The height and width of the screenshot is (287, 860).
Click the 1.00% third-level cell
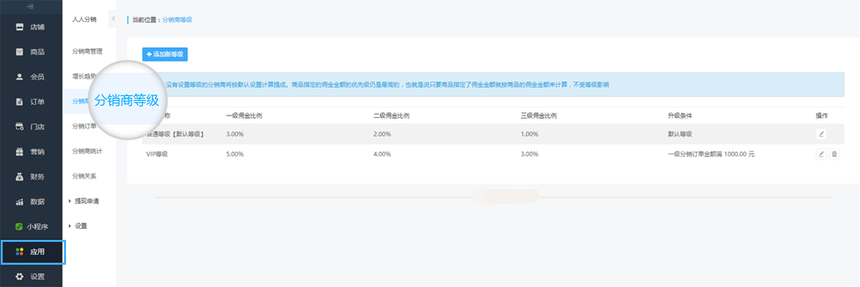click(x=529, y=134)
